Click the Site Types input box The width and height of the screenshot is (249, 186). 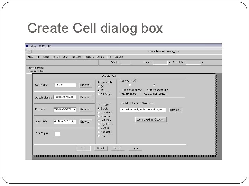[x=57, y=134]
